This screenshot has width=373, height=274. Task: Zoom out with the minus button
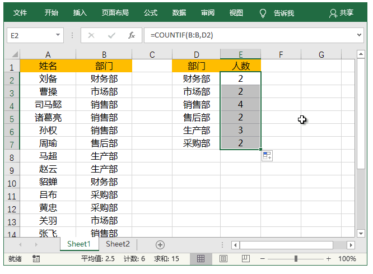point(262,259)
